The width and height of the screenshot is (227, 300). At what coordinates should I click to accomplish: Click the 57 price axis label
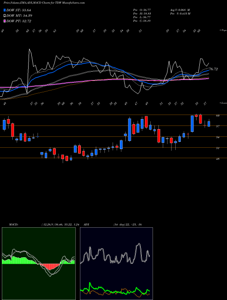217,126
